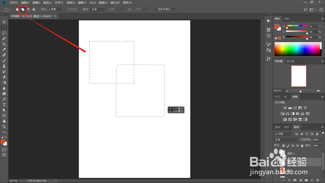Select the Gradient tool
This screenshot has width=325, height=183.
4,83
